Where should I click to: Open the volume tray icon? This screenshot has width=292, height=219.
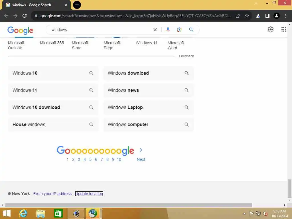[x=265, y=214]
